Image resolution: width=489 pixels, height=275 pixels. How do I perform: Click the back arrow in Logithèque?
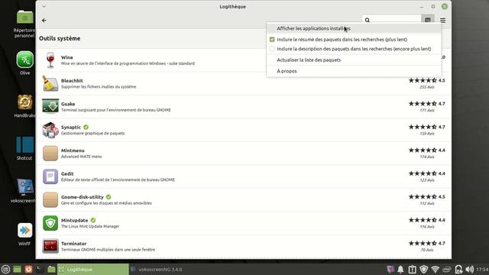pyautogui.click(x=44, y=21)
